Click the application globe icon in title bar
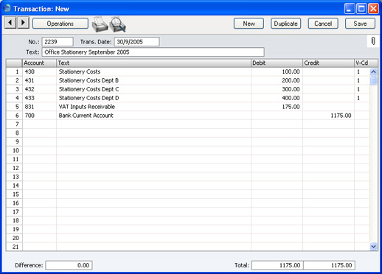The width and height of the screenshot is (382, 274). click(7, 8)
